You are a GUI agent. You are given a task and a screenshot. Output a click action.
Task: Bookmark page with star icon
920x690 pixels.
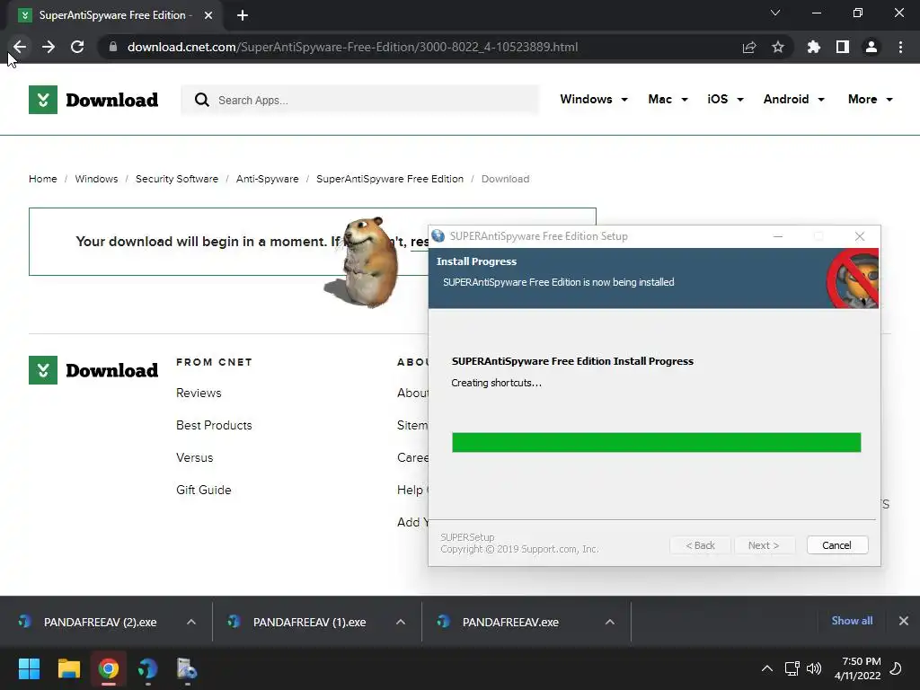point(778,47)
